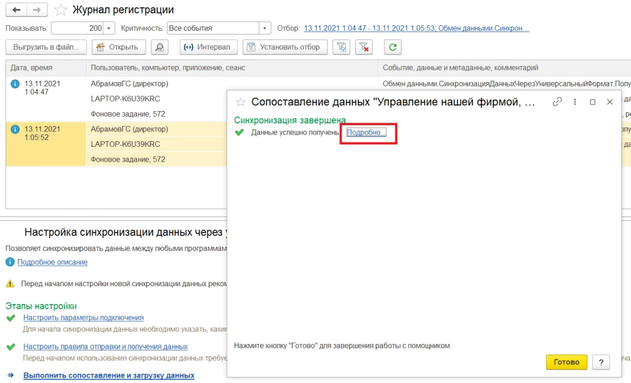The height and width of the screenshot is (383, 631).
Task: Click the info icon of the 1:04:47 event
Action: [x=15, y=84]
